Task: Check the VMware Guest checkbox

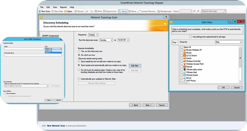Action: (x=182, y=75)
